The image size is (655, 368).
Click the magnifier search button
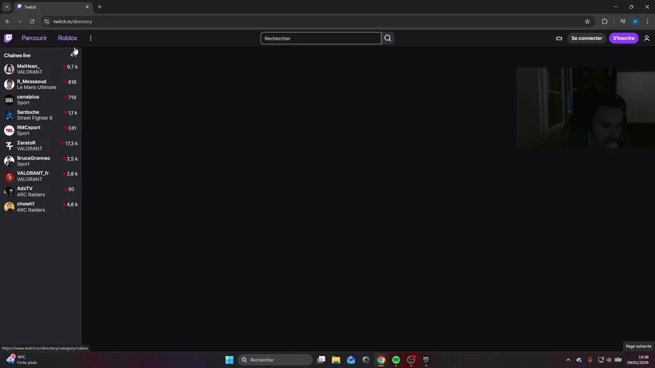388,38
